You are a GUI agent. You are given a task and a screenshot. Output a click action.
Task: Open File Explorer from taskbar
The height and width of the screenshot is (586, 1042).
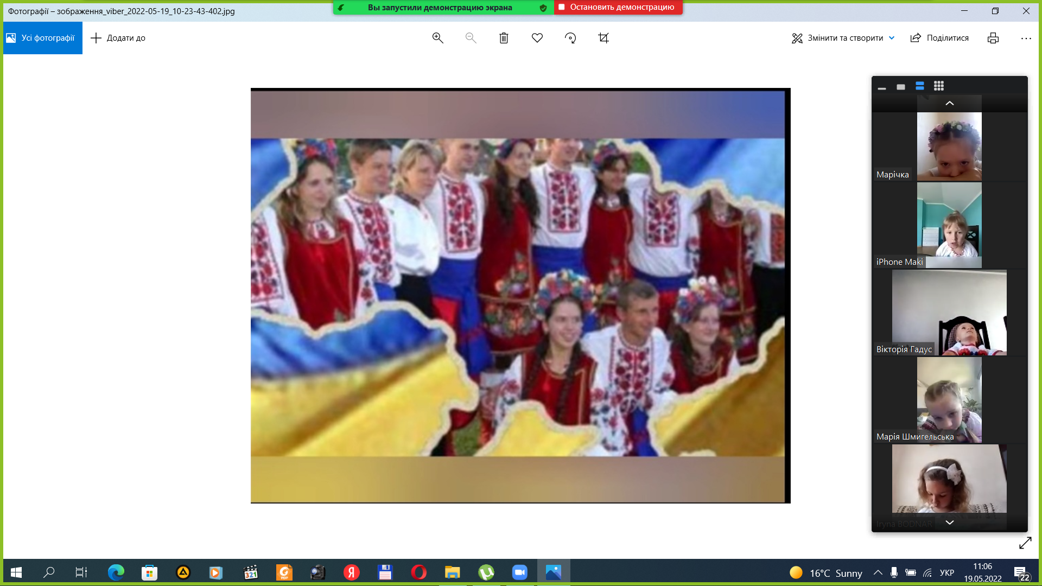452,572
